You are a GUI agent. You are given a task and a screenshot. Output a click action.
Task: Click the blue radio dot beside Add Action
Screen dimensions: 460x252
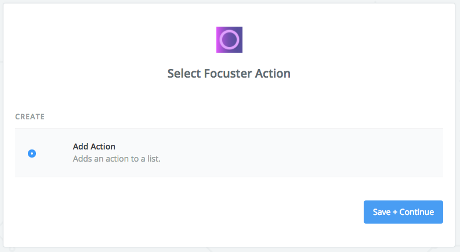32,154
